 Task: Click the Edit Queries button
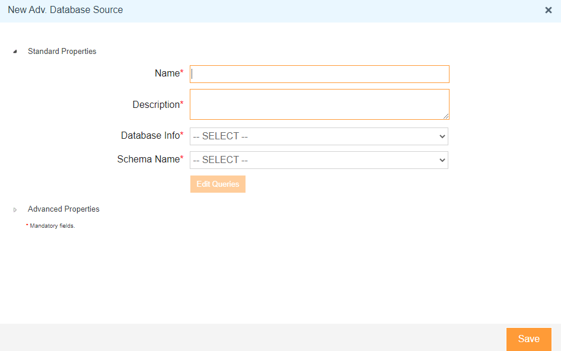pos(218,184)
